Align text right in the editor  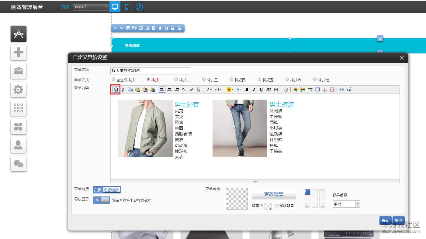pos(177,90)
